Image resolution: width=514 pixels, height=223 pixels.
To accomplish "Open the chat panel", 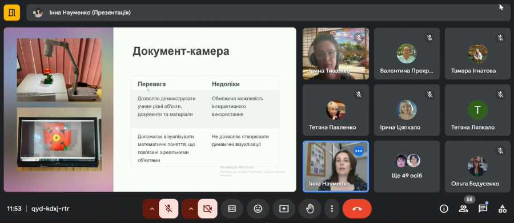I will pos(483,209).
